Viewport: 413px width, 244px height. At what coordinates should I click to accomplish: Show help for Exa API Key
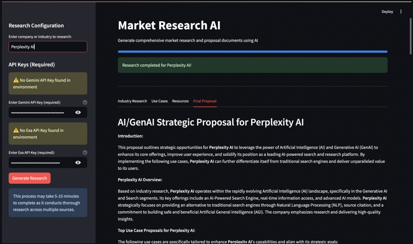point(85,152)
